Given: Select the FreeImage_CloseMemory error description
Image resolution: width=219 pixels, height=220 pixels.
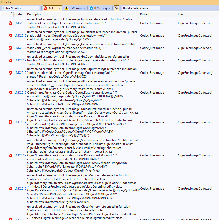Looking at the screenshot, I should [82, 212].
